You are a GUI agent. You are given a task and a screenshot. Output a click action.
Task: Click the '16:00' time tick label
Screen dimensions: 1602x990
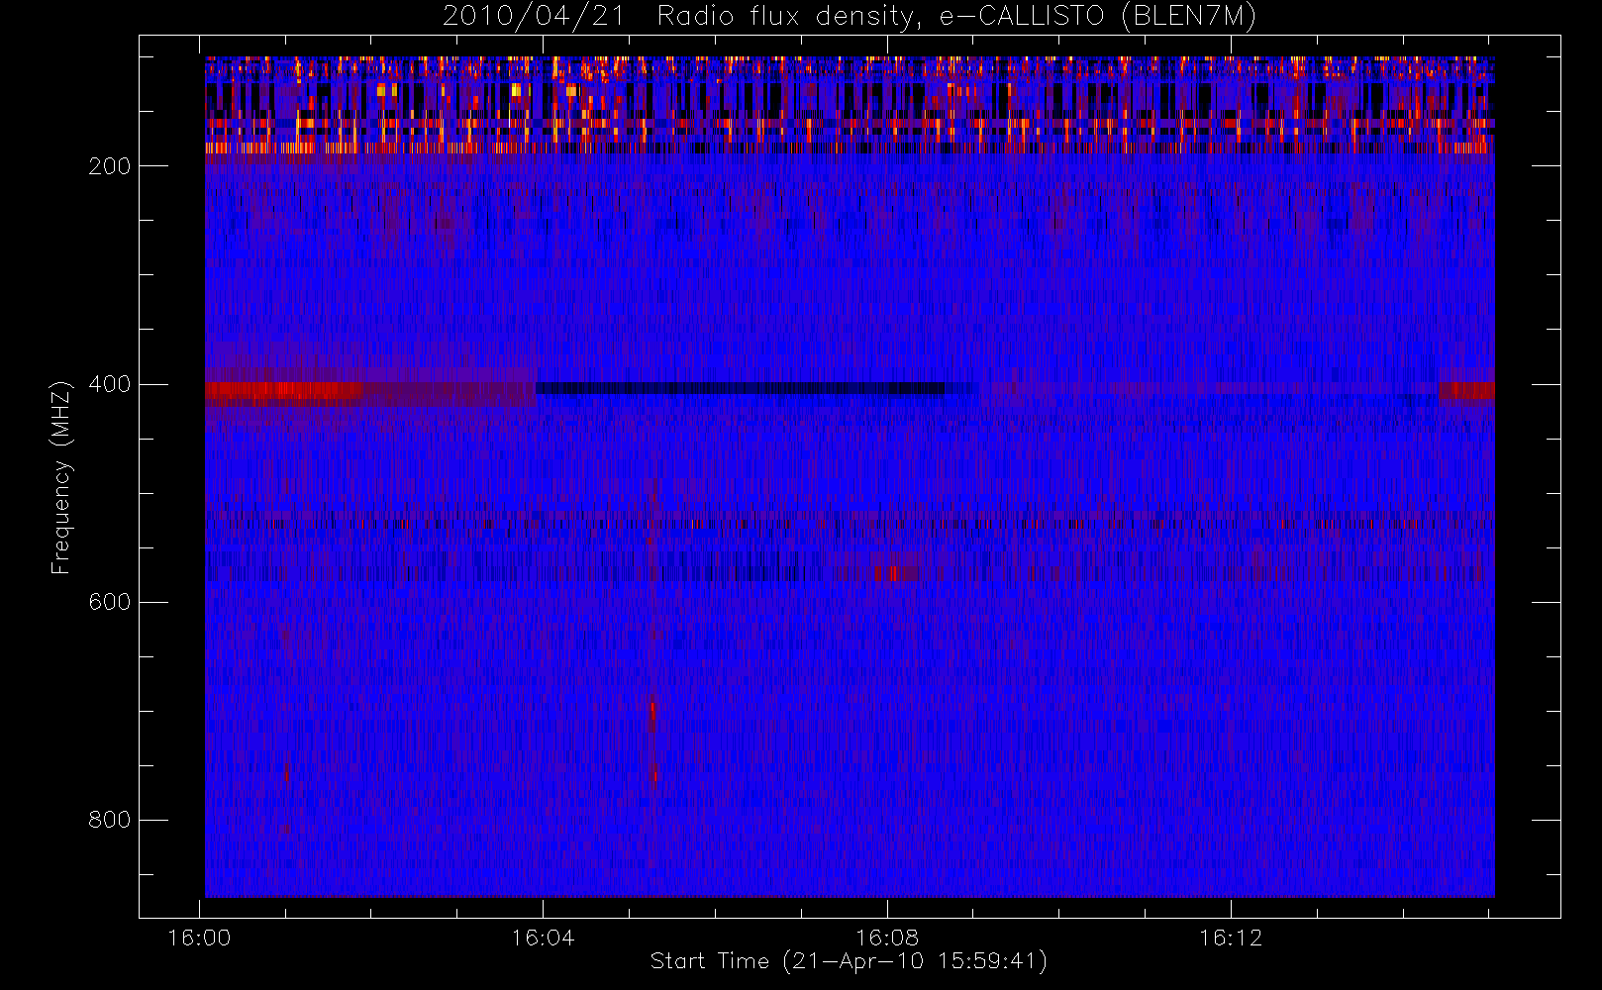click(x=199, y=938)
